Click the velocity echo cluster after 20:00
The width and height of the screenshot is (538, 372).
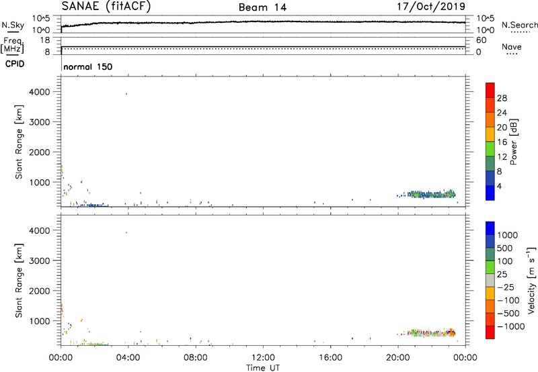pos(431,332)
